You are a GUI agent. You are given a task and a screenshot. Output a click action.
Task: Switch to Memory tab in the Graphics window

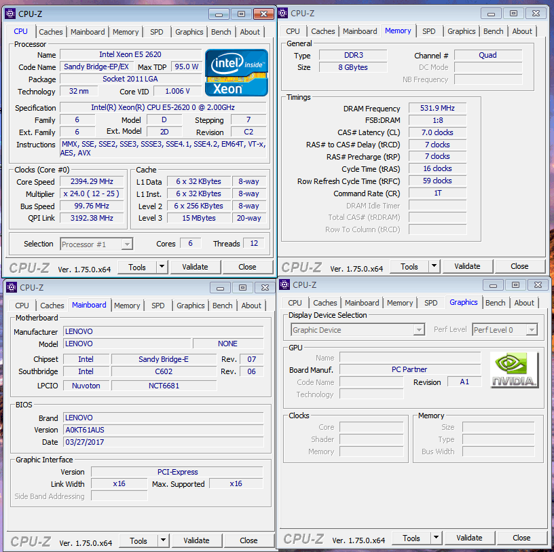[x=400, y=303]
